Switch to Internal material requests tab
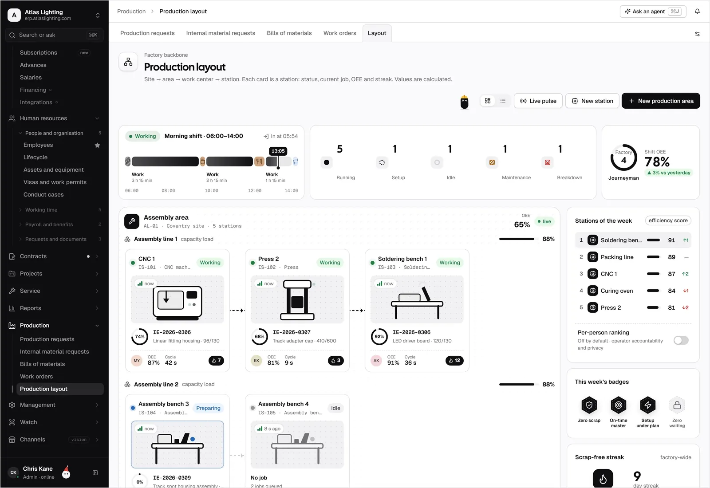710x488 pixels. [221, 33]
